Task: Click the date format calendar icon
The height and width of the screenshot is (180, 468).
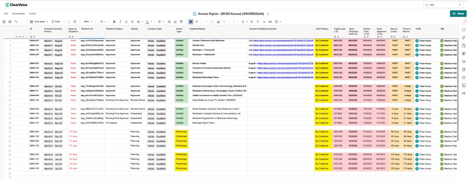Action: click(276, 22)
